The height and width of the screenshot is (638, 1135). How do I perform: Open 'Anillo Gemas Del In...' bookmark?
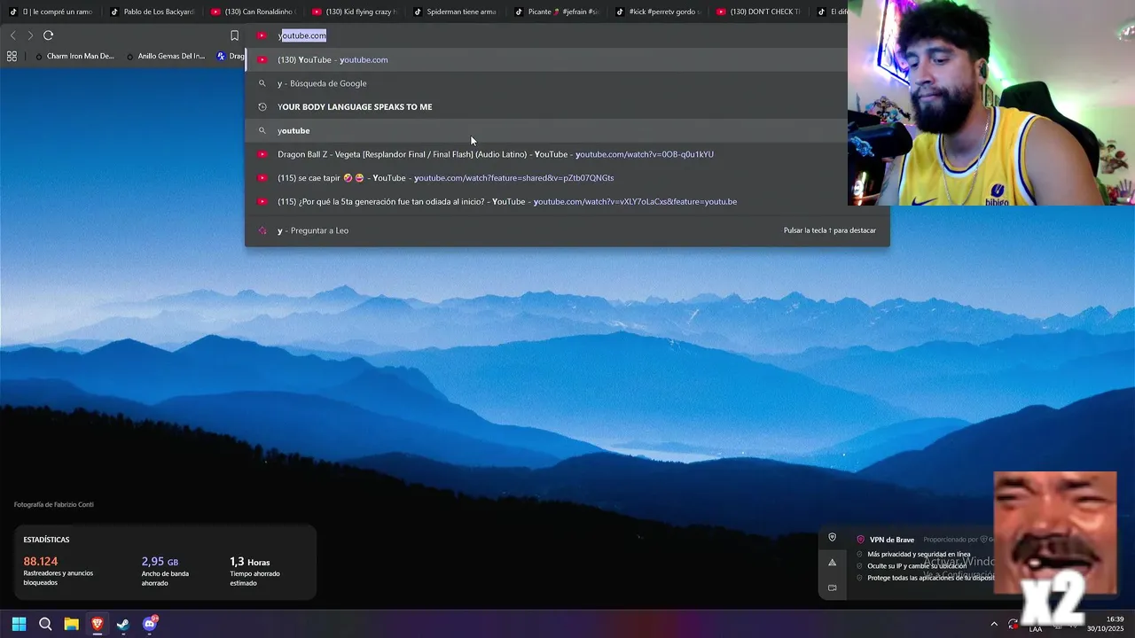(165, 56)
